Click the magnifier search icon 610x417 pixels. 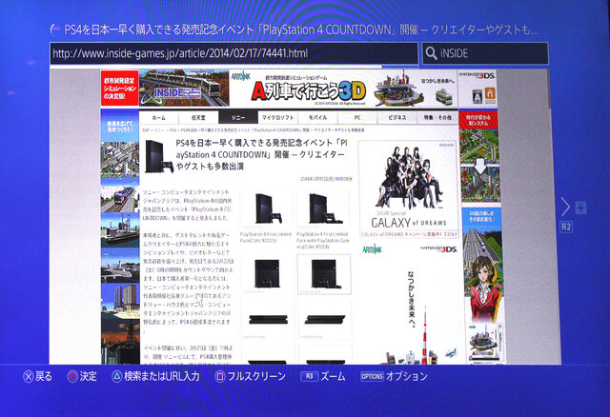point(431,53)
